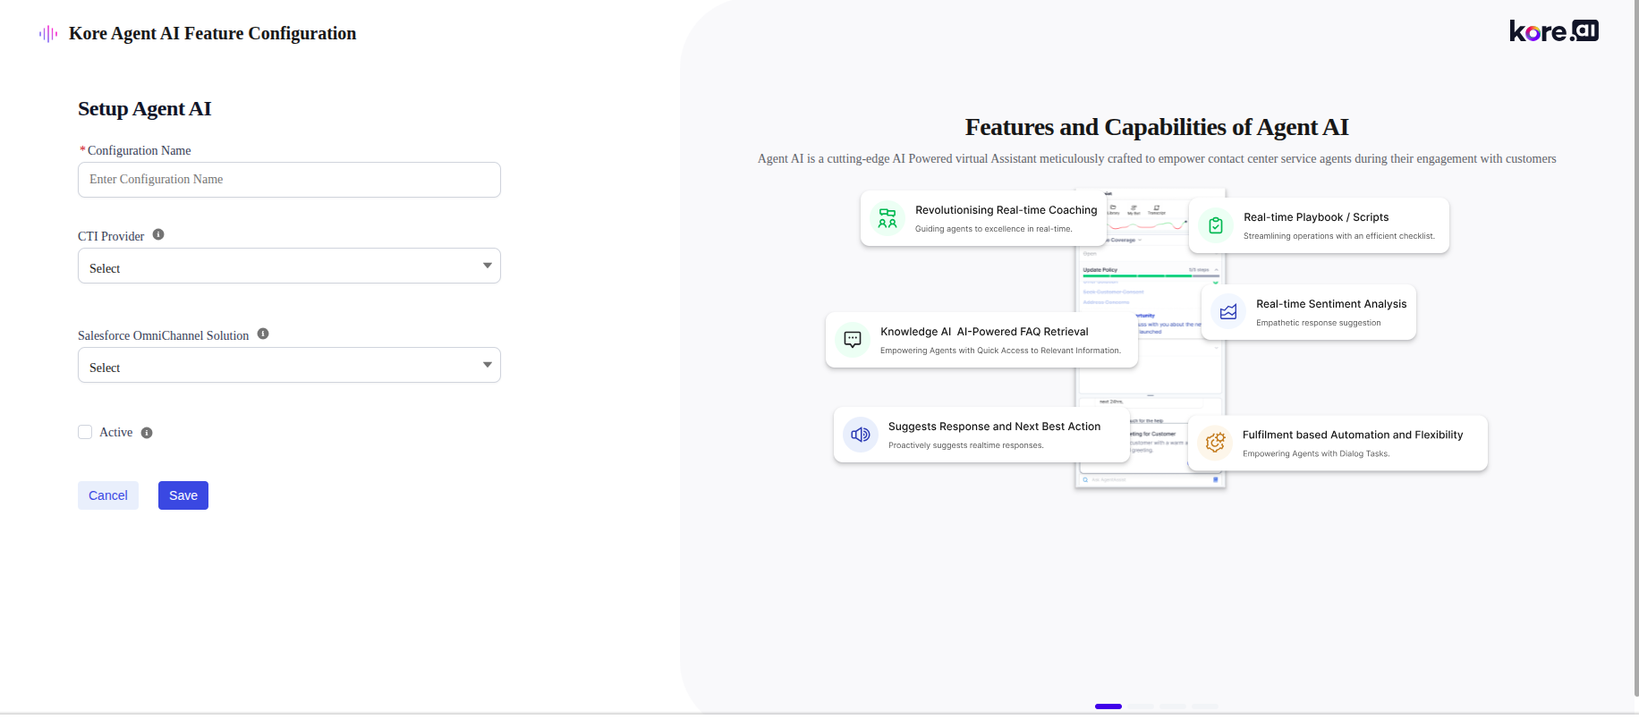Viewport: 1639px width, 719px height.
Task: Focus the Configuration Name input field
Action: point(289,180)
